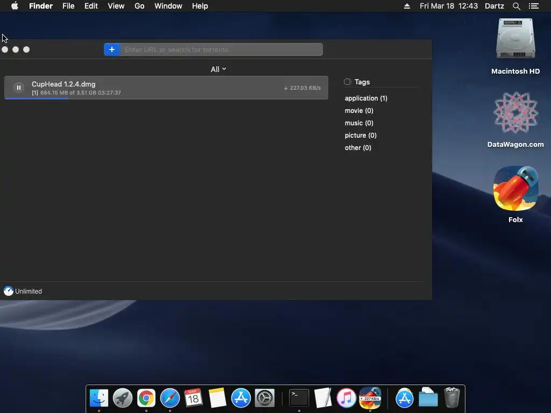Open Spotlight search in menu bar
Viewport: 551px width, 413px height.
(x=516, y=6)
